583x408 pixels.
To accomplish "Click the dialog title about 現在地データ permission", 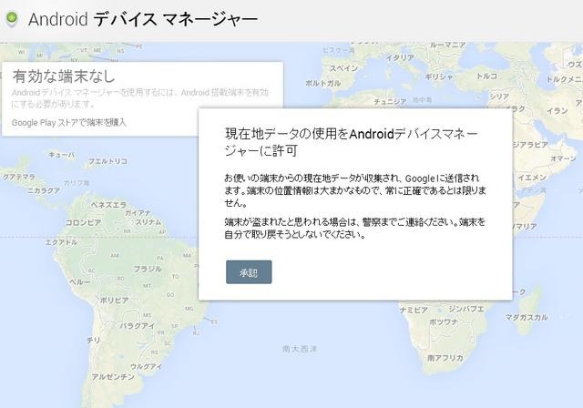I will tap(352, 141).
